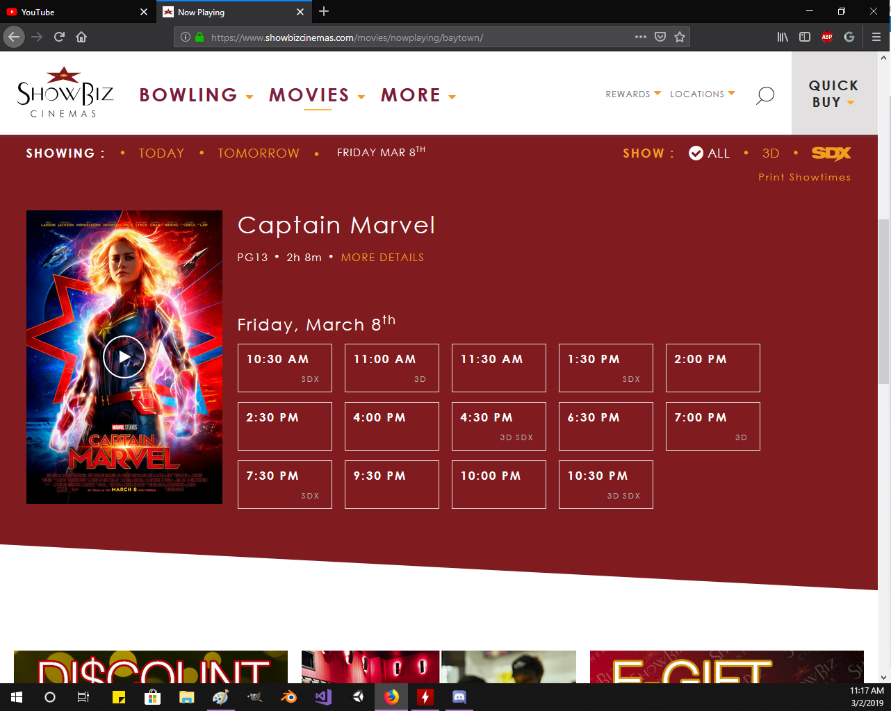Choose the 2:00 PM showtime
Screen dimensions: 891x711
713,368
